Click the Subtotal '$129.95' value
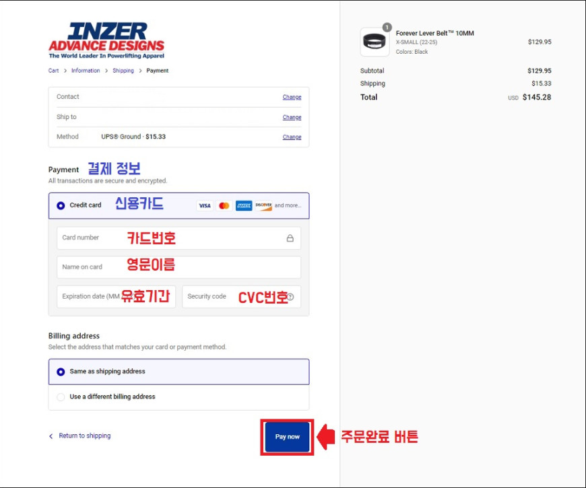This screenshot has height=488, width=586. click(540, 71)
